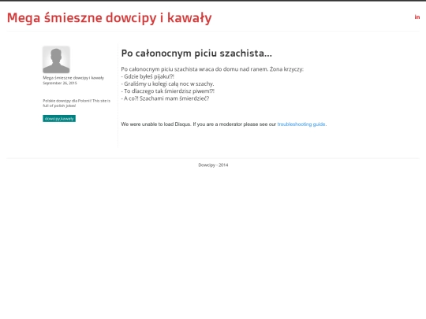426x319 pixels.
Task: Click the line '- A co?! Szachami mam śmierdzieć?'
Action: (165, 98)
